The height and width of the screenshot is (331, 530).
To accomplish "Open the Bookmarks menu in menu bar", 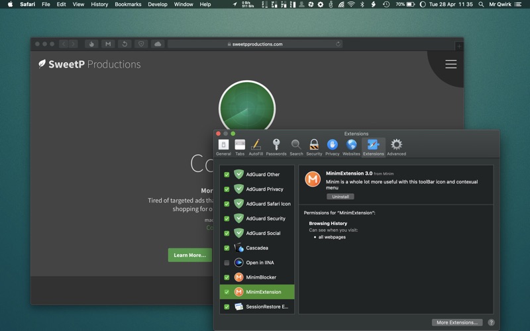I will point(128,5).
